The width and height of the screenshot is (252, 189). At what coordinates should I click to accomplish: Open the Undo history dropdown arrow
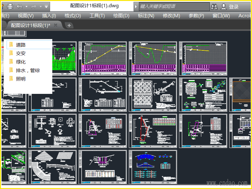point(26,7)
